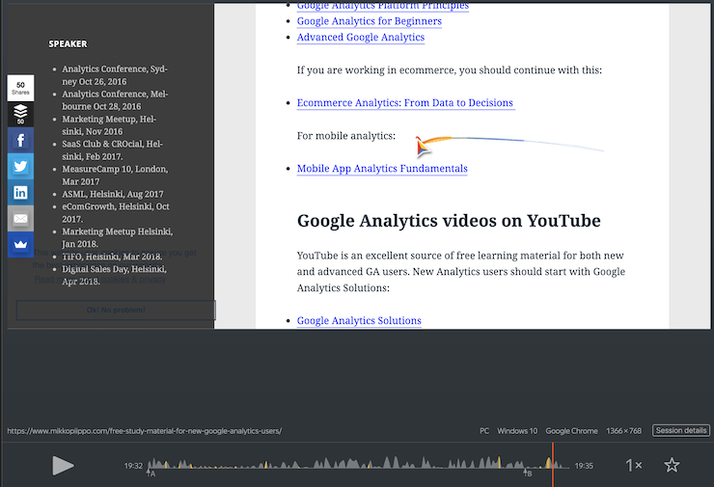Viewport: 714px width, 487px height.
Task: Open Session details
Action: [681, 430]
